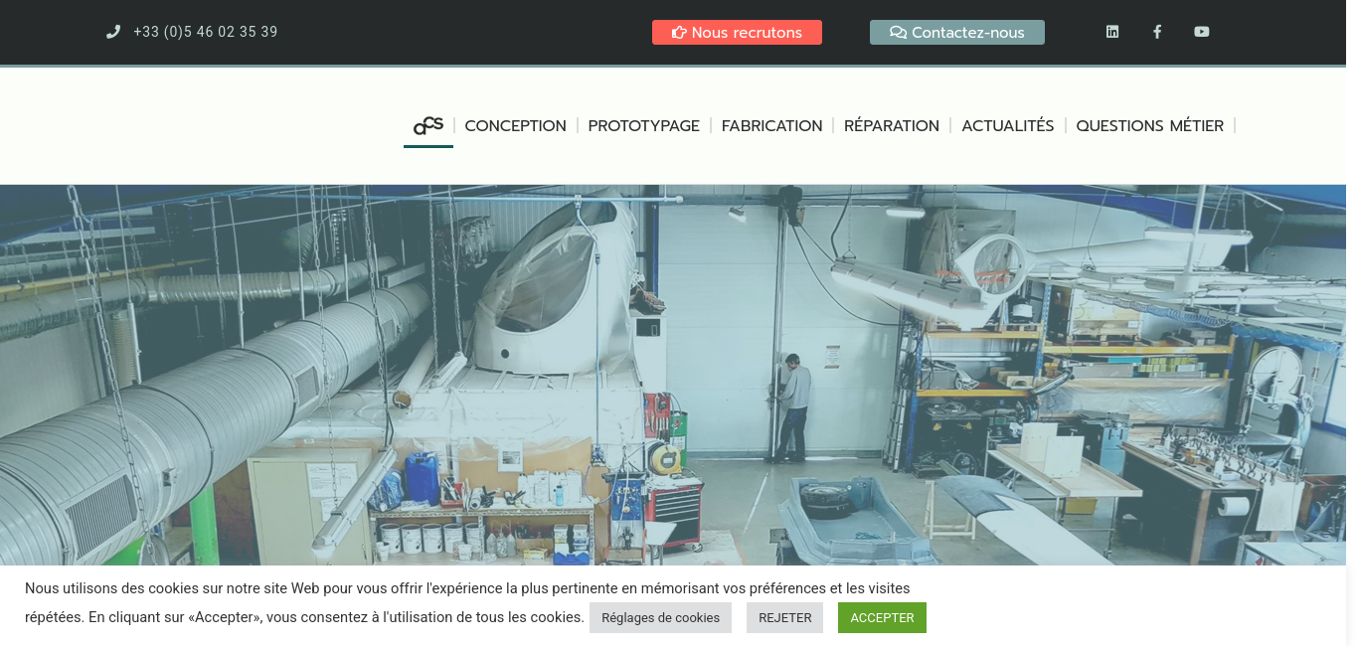Open the FABRICATION menu item

click(x=771, y=126)
